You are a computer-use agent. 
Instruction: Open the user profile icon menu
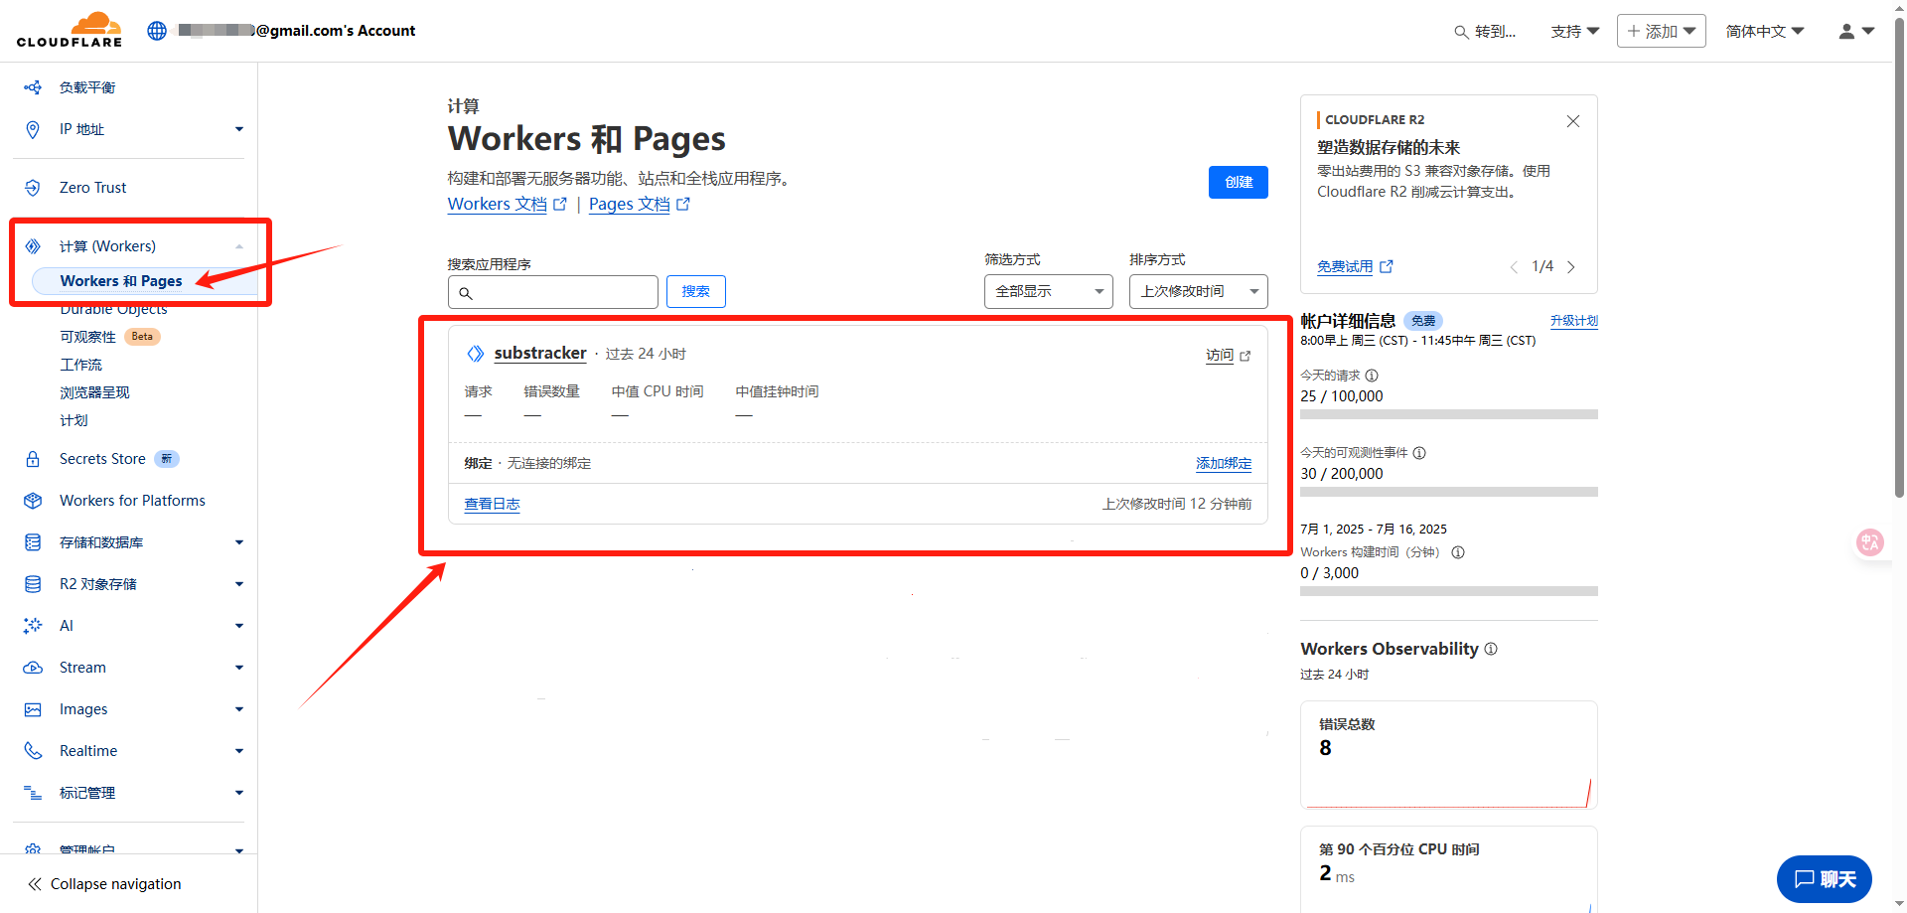pyautogui.click(x=1855, y=32)
